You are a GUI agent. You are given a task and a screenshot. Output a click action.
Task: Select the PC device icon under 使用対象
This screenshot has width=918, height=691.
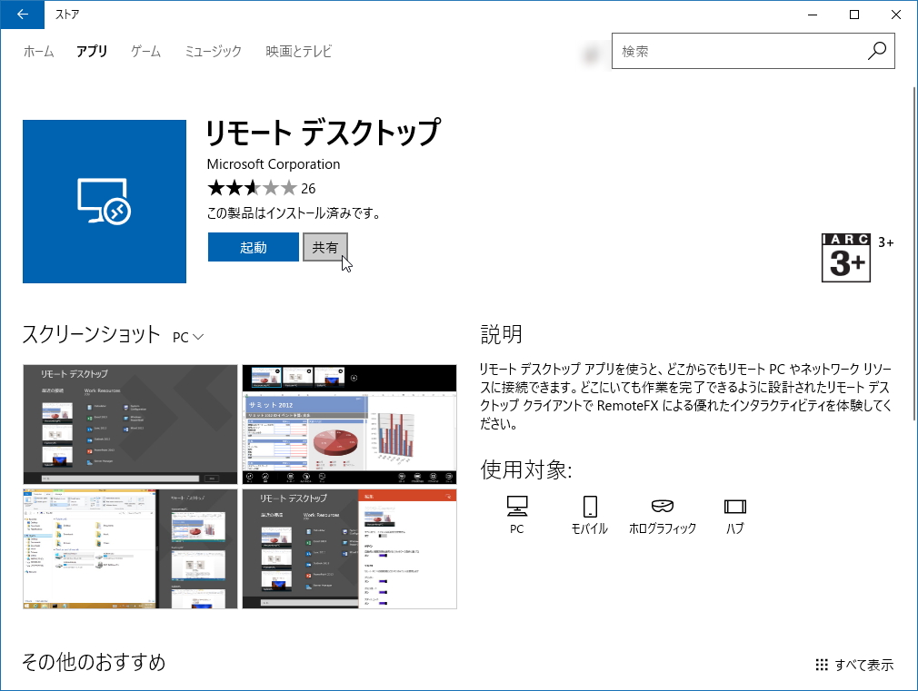click(x=518, y=507)
